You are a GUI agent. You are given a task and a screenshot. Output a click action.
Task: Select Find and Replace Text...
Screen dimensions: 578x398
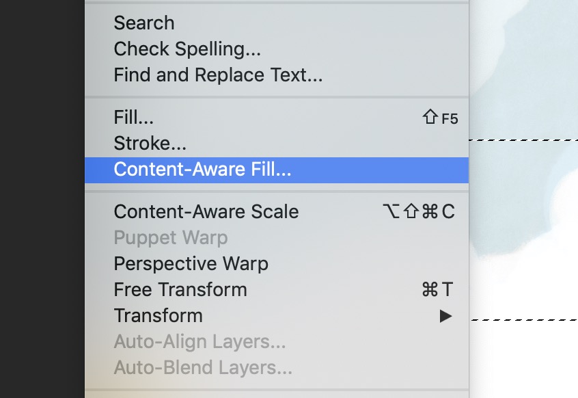[x=277, y=75]
